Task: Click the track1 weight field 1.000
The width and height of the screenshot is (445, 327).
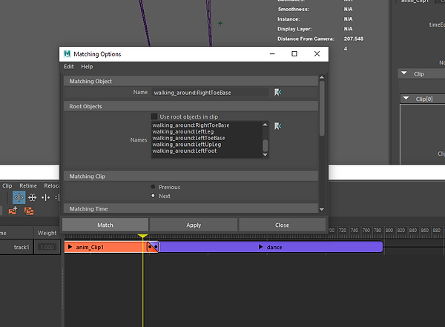Action: [x=47, y=247]
